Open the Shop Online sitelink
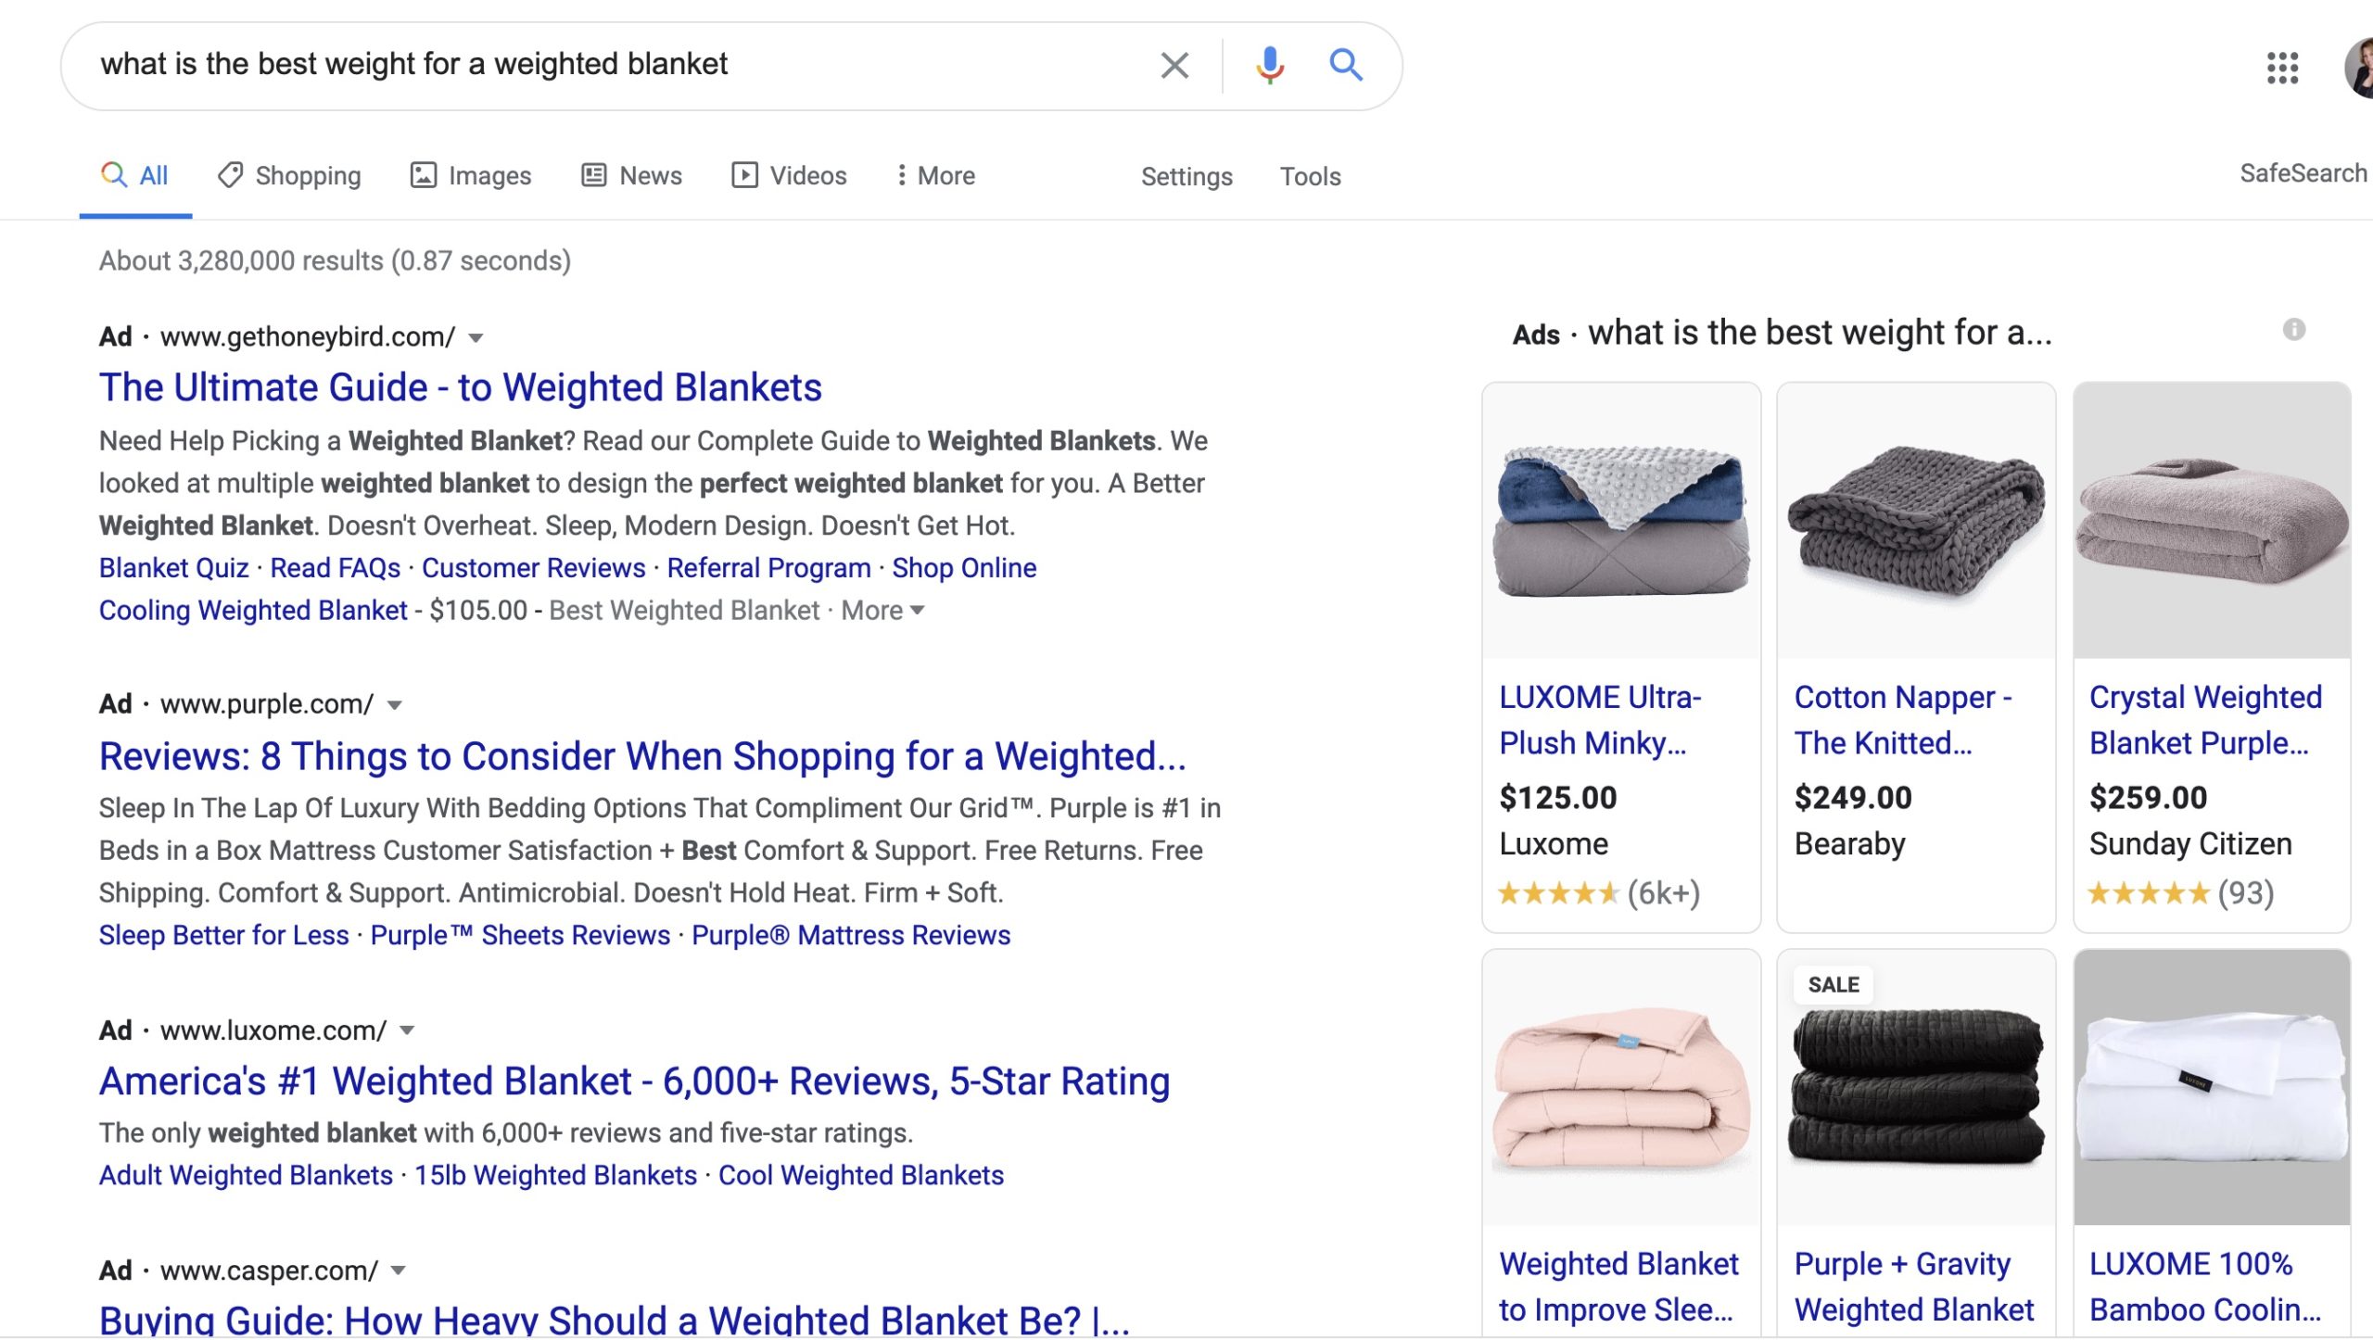The image size is (2373, 1340). (x=964, y=568)
